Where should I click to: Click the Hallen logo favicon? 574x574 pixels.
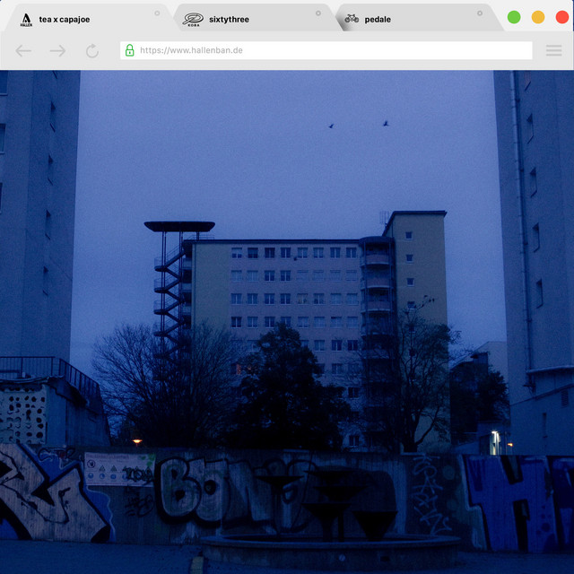click(x=26, y=20)
